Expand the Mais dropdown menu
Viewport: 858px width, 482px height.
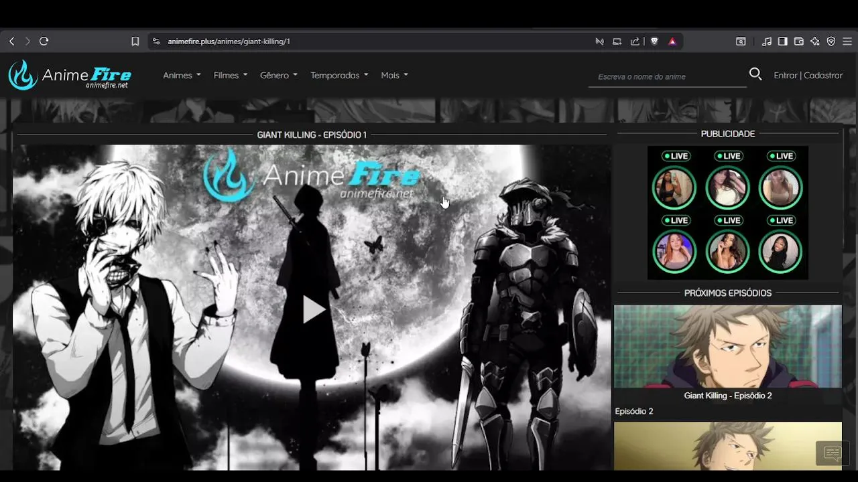394,76
